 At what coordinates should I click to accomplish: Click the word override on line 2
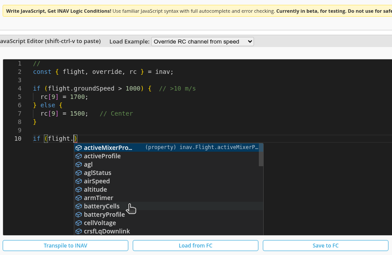coord(107,72)
